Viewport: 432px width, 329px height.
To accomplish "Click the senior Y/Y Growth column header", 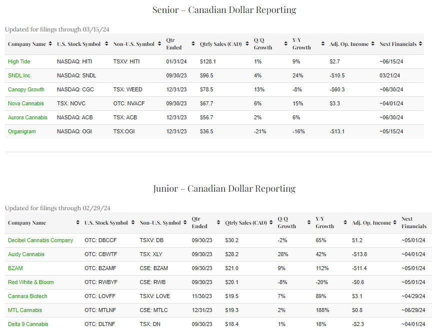I will pyautogui.click(x=302, y=44).
